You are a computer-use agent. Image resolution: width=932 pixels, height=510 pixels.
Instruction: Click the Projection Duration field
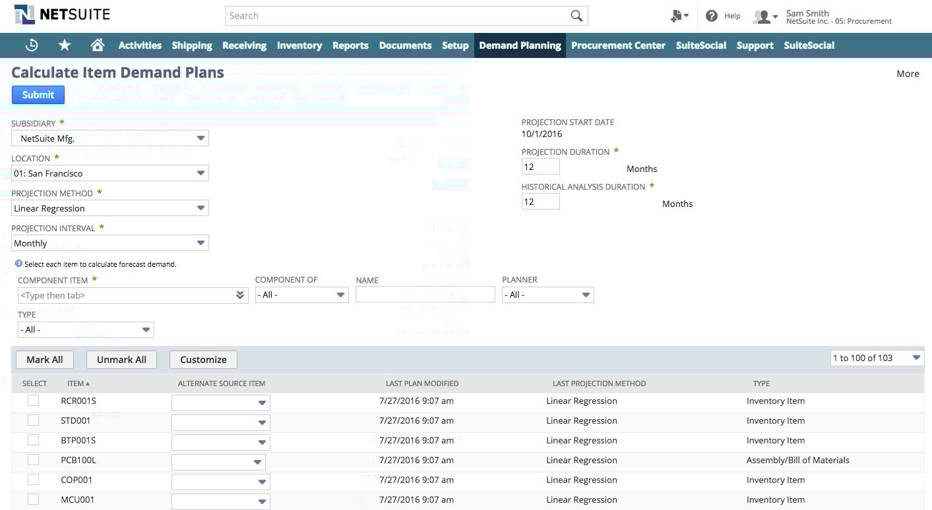[541, 167]
